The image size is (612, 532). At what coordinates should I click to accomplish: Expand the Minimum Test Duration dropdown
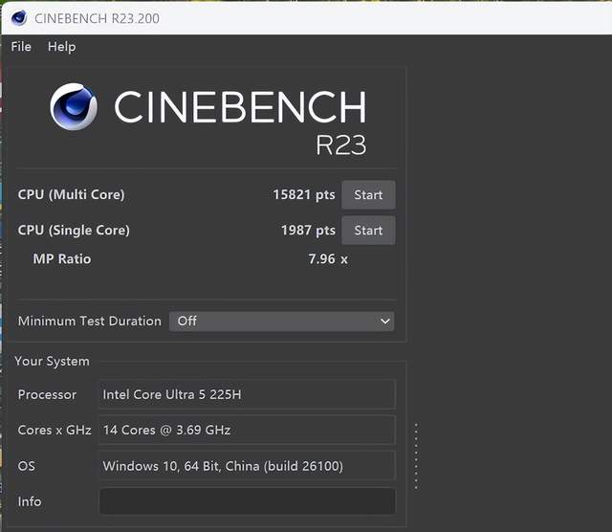(x=281, y=321)
